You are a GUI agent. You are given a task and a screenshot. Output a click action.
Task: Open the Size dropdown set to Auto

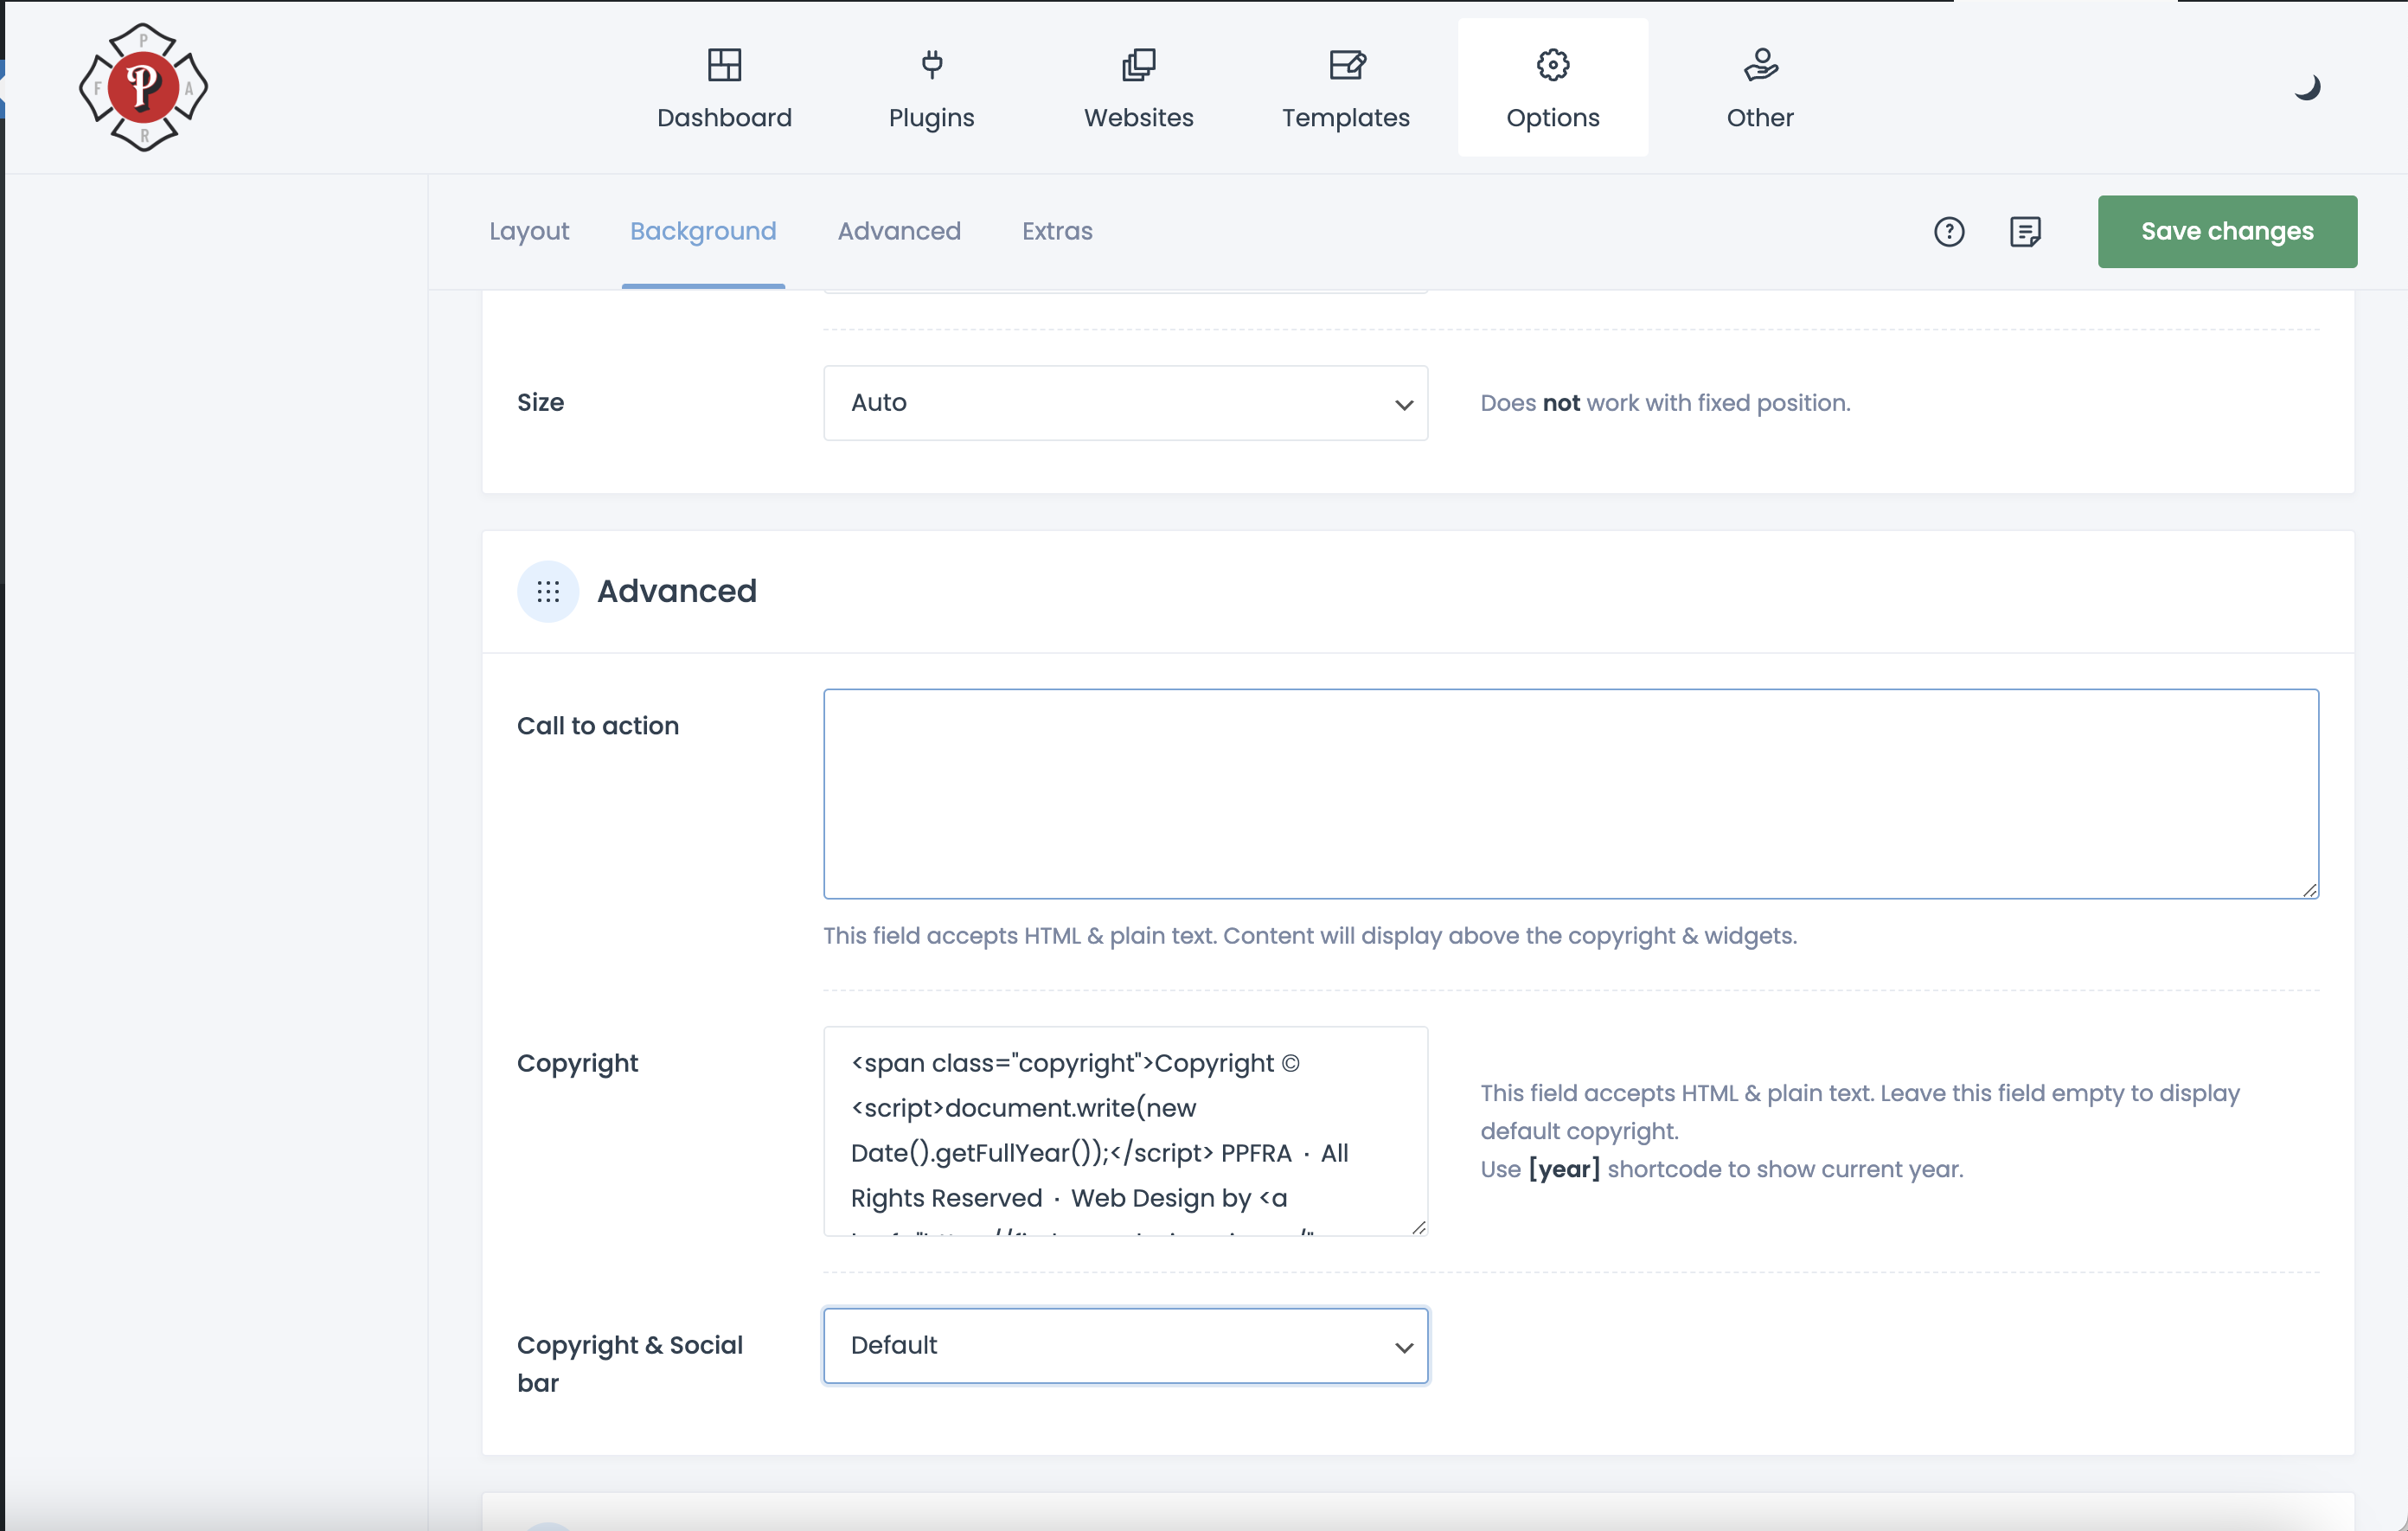tap(1125, 403)
